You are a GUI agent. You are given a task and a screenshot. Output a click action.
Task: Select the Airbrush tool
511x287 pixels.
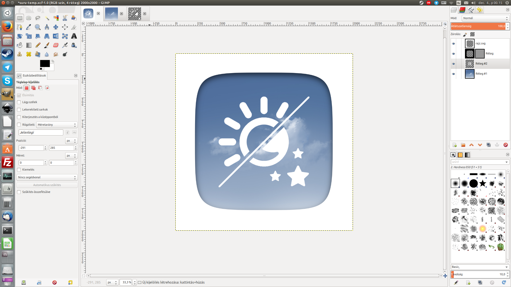tap(65, 45)
